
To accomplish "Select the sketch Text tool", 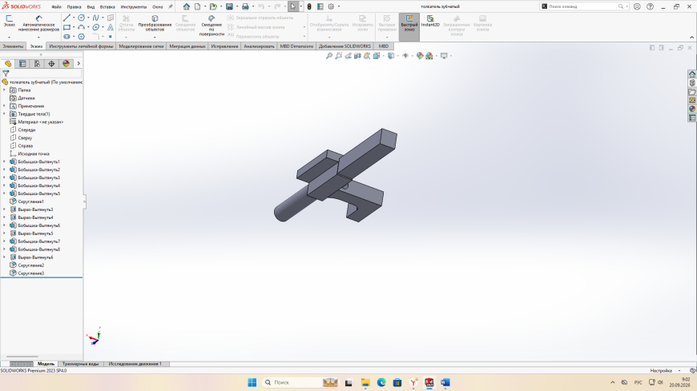I will [x=111, y=27].
